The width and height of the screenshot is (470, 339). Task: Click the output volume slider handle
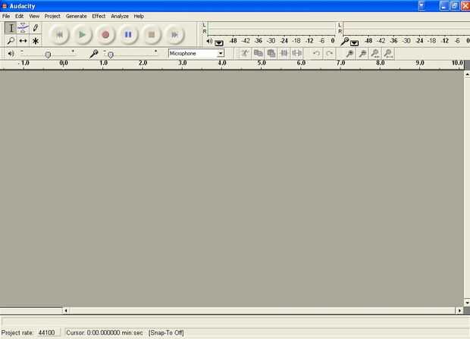(x=48, y=55)
